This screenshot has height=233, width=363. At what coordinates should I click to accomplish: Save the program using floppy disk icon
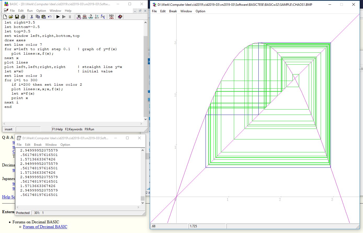(x=17, y=17)
